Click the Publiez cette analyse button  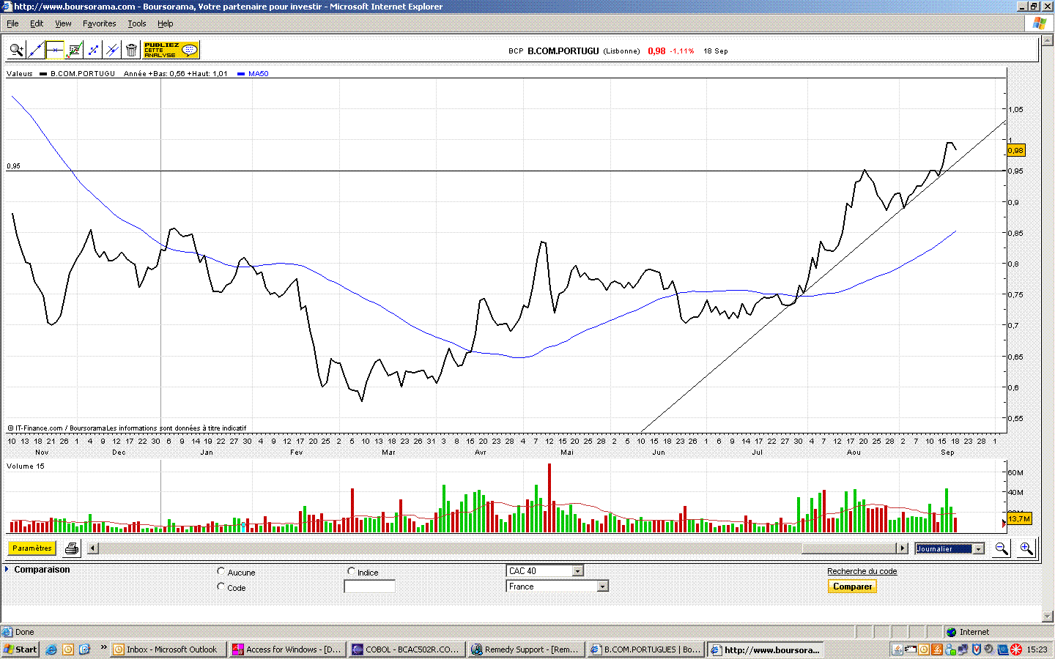[x=171, y=51]
